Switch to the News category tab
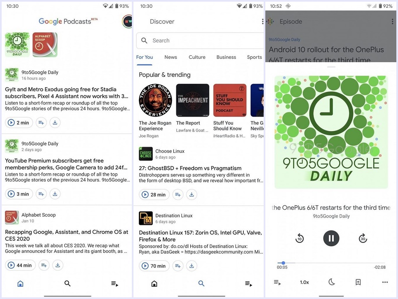Image resolution: width=398 pixels, height=299 pixels. point(170,57)
